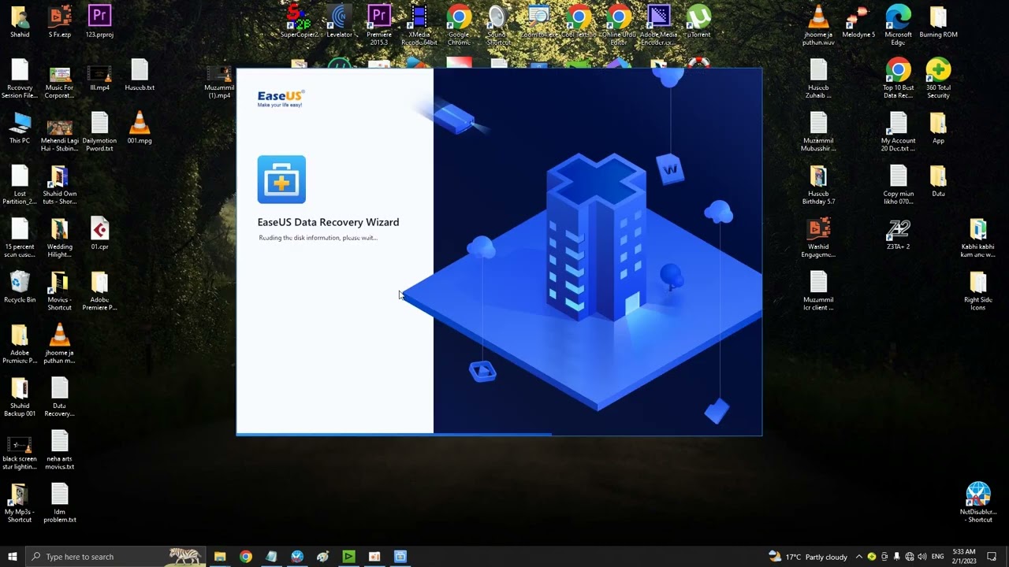The width and height of the screenshot is (1009, 567).
Task: Select the Top 10 Best Data Rec Chrome shortcut
Action: 898,79
